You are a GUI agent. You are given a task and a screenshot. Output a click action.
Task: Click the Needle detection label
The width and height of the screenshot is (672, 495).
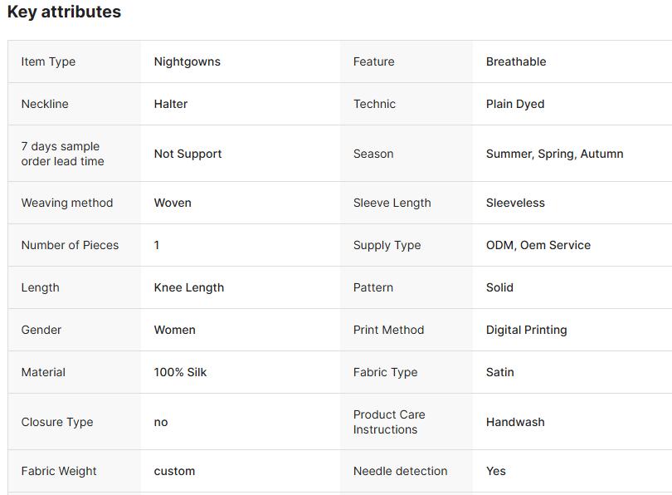[400, 471]
